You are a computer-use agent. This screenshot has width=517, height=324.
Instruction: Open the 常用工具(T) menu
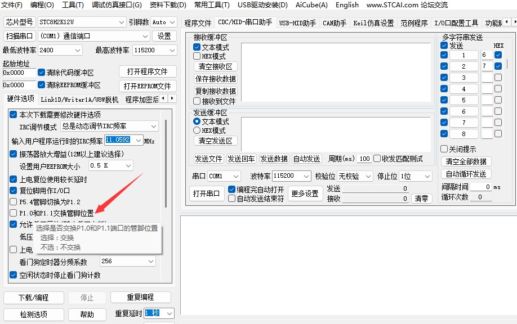212,5
